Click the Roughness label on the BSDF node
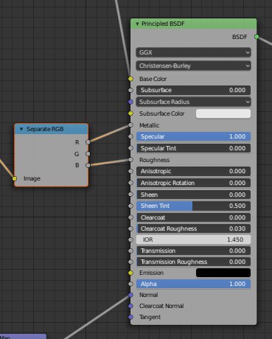Image resolution: width=272 pixels, height=339 pixels. (154, 160)
